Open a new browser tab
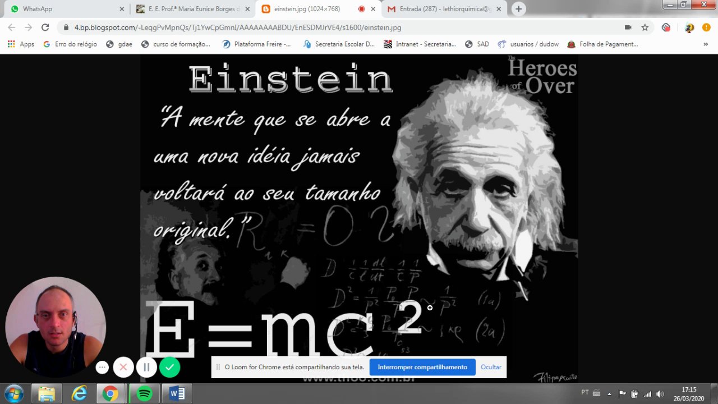The height and width of the screenshot is (404, 718). coord(519,9)
